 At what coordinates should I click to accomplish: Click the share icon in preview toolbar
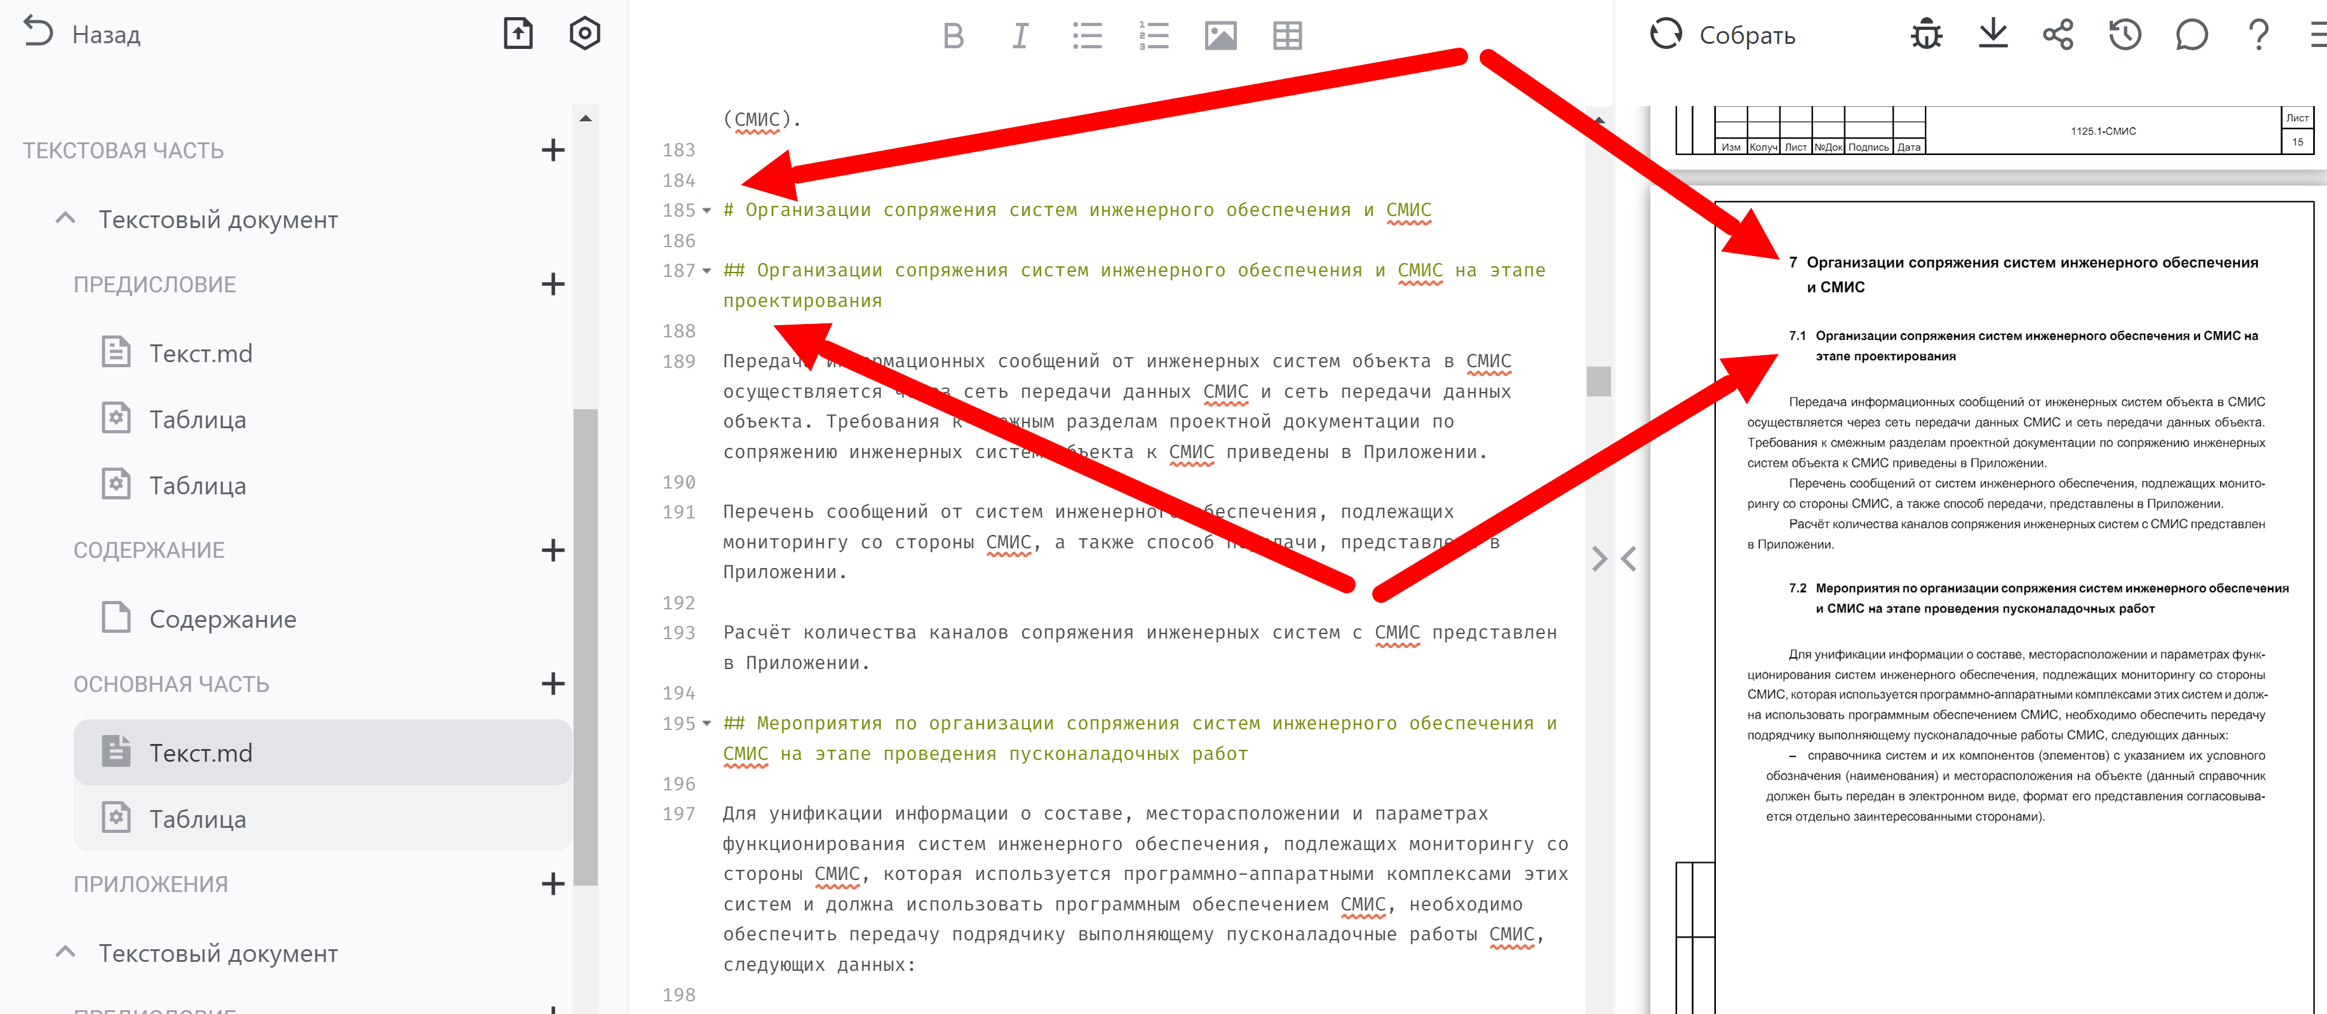[2059, 34]
